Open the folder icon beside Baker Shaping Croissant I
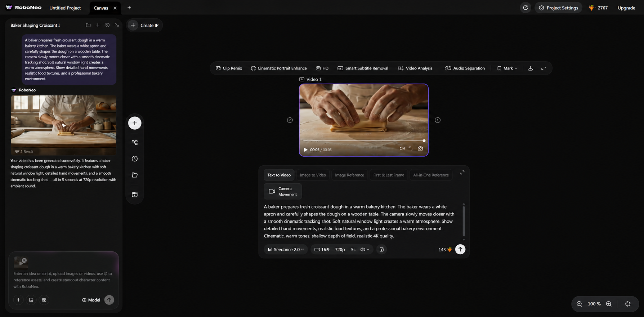 point(88,25)
